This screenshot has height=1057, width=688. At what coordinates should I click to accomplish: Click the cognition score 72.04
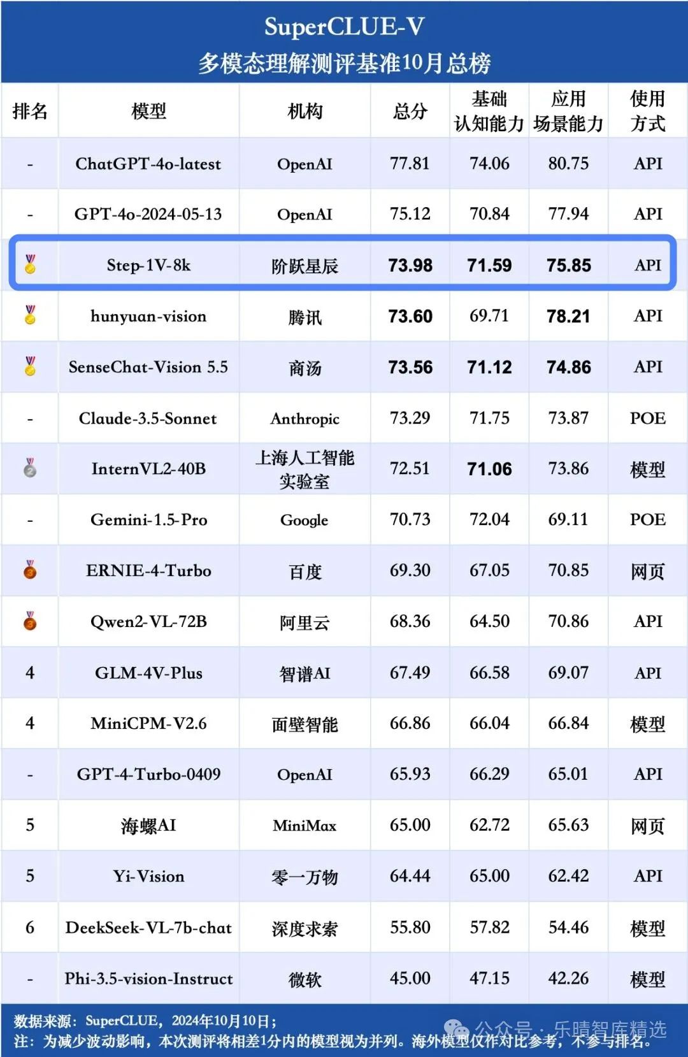coord(489,519)
